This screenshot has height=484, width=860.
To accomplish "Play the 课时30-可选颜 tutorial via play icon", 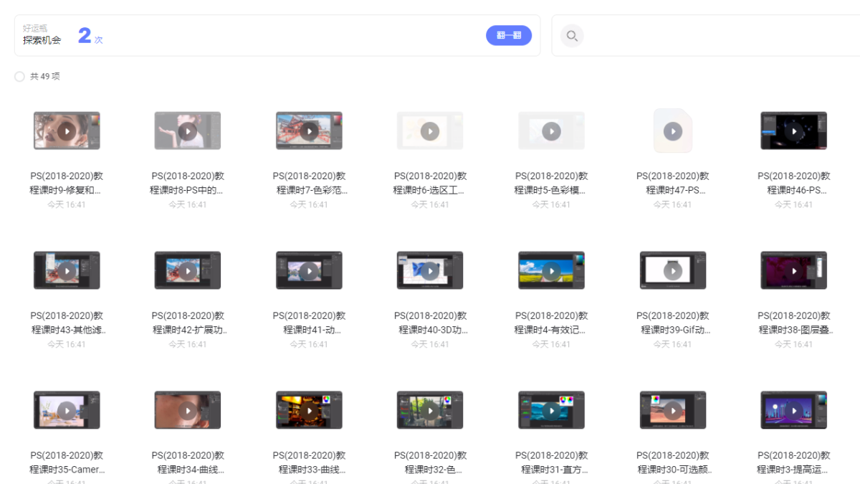I will click(x=672, y=410).
